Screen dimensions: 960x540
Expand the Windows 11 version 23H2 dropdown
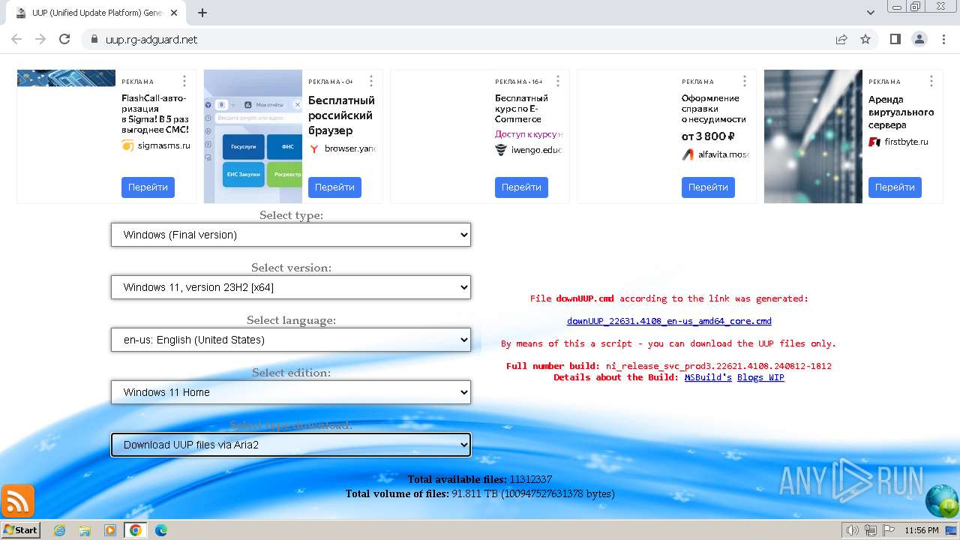(x=291, y=287)
